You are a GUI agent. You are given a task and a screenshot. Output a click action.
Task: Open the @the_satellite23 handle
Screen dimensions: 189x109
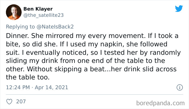click(x=44, y=15)
